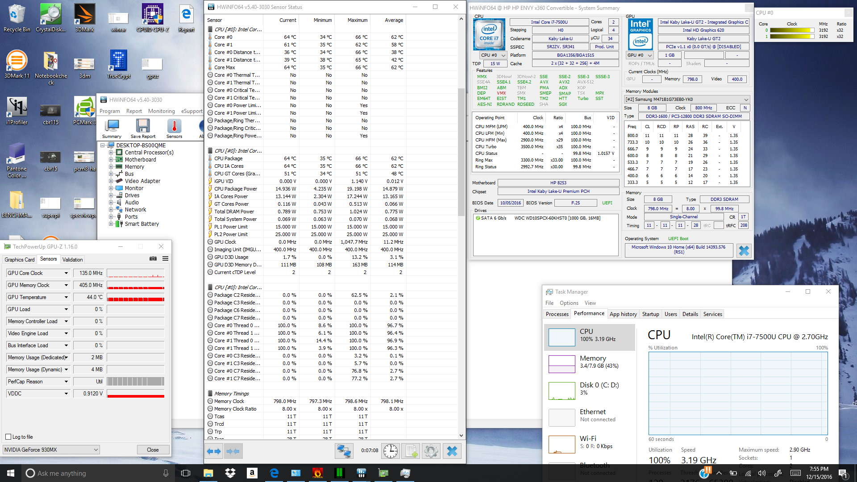The height and width of the screenshot is (482, 857).
Task: Open HWiNFO sensor settings gear
Action: coord(431,451)
